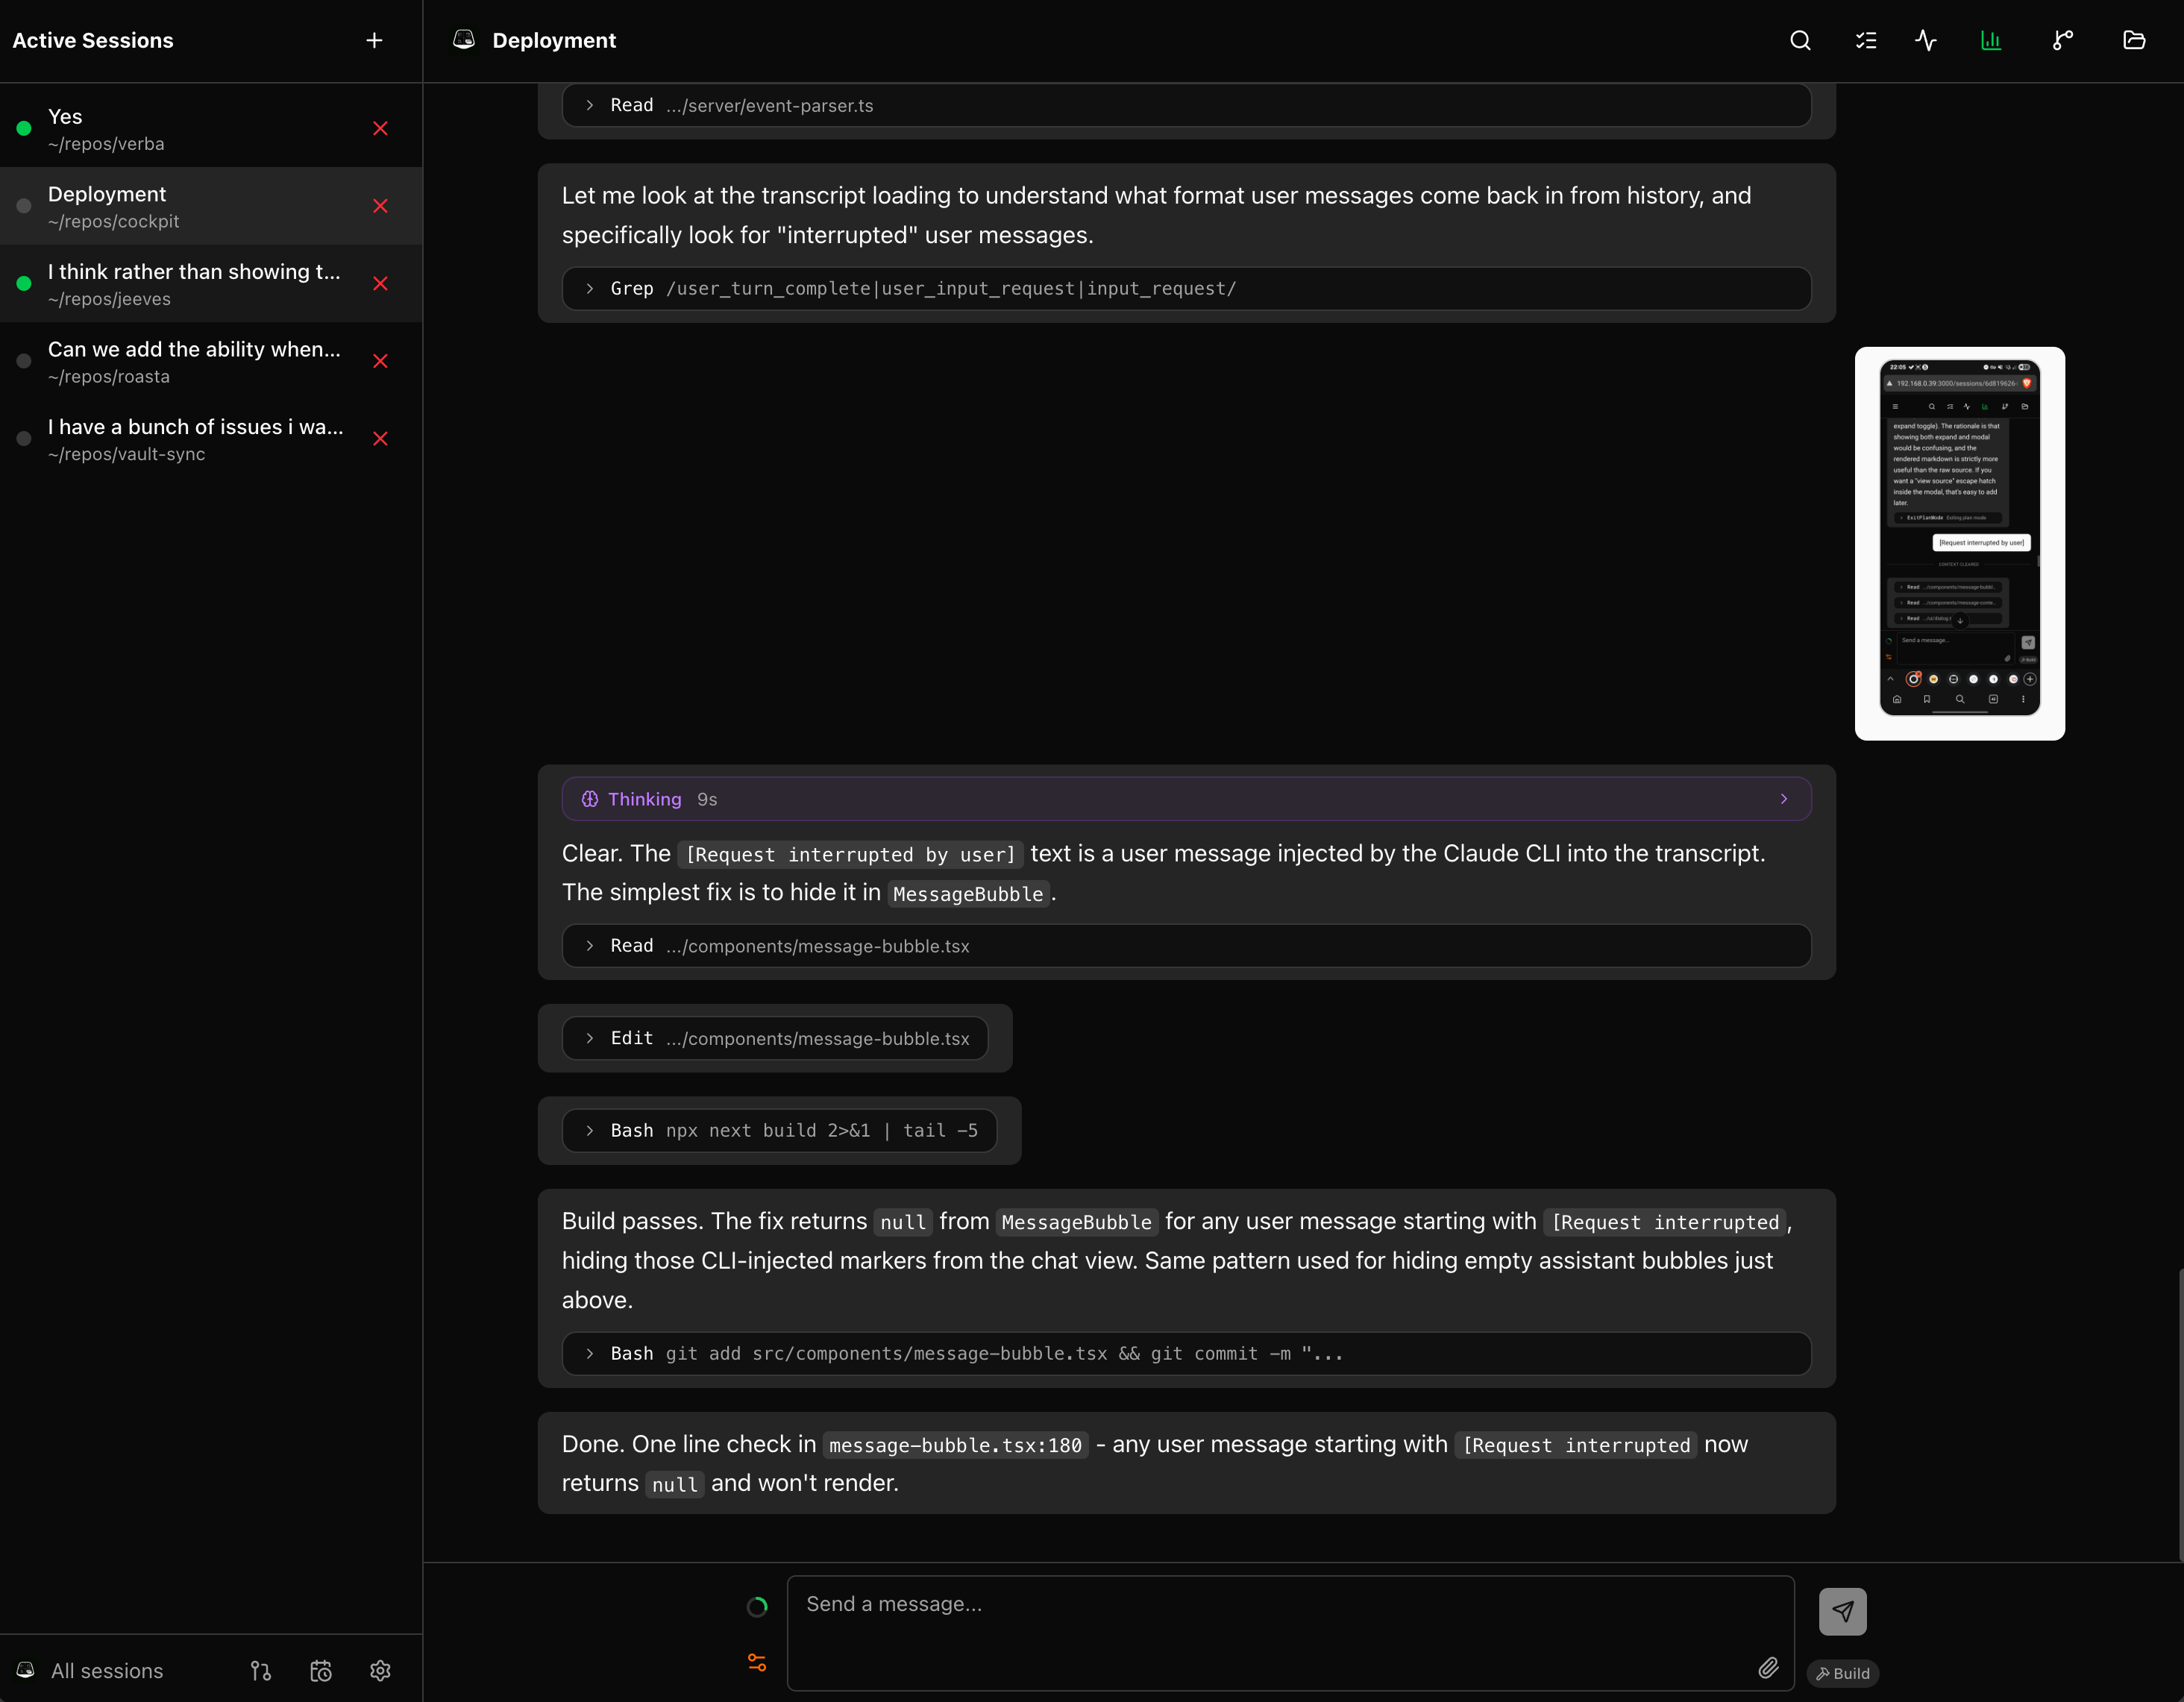Expand the Bash npx next build call
Image resolution: width=2184 pixels, height=1702 pixels.
coord(779,1130)
